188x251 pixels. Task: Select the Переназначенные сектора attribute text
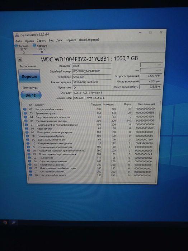coord(52,121)
